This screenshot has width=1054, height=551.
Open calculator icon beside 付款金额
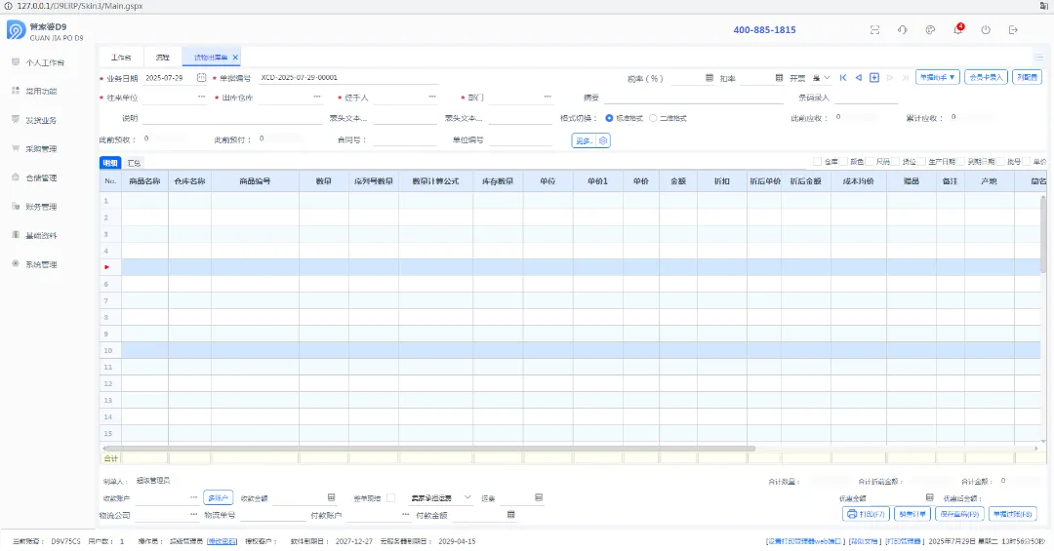point(510,515)
